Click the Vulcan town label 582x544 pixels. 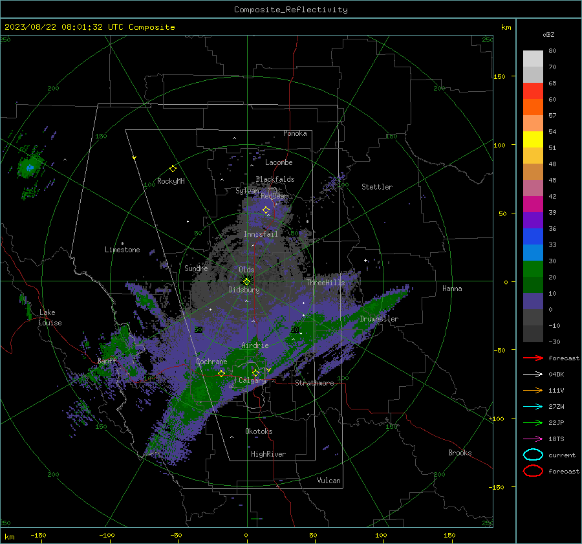tap(329, 481)
